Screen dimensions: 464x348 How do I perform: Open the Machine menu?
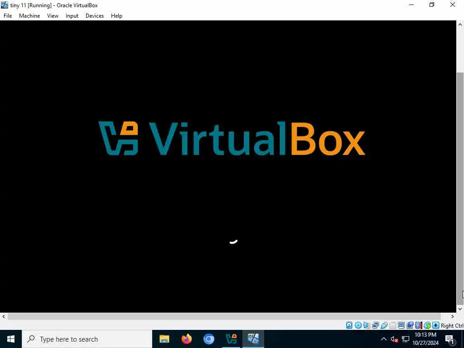(x=29, y=16)
